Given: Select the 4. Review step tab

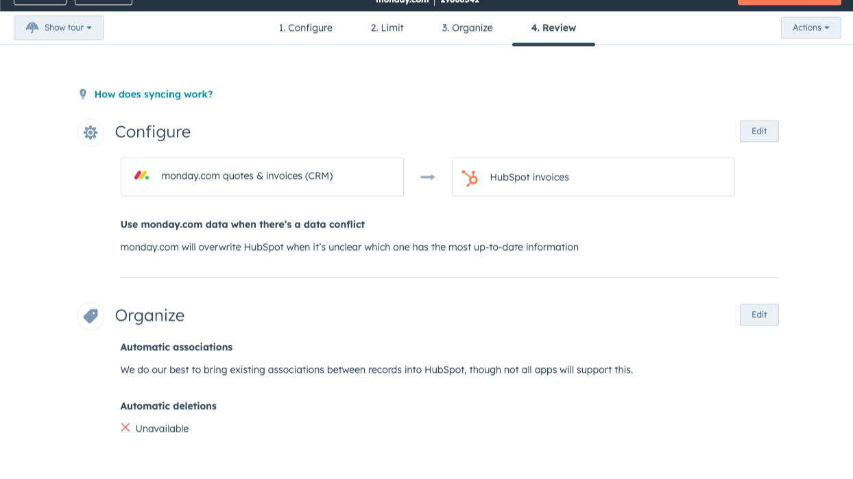Looking at the screenshot, I should (x=553, y=28).
